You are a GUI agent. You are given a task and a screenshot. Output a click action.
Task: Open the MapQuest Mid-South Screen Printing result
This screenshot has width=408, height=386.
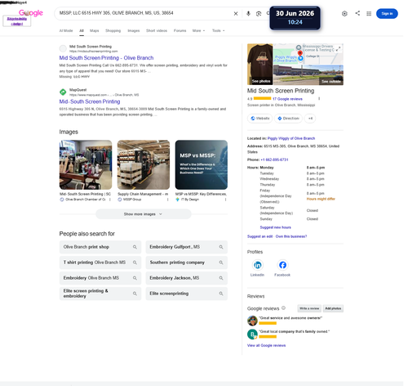click(x=90, y=101)
